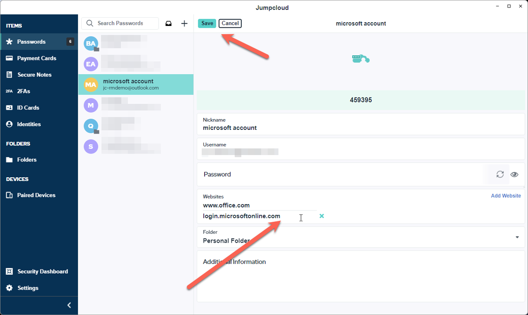Expand the Folder dropdown arrow
Image resolution: width=528 pixels, height=315 pixels.
click(x=517, y=238)
